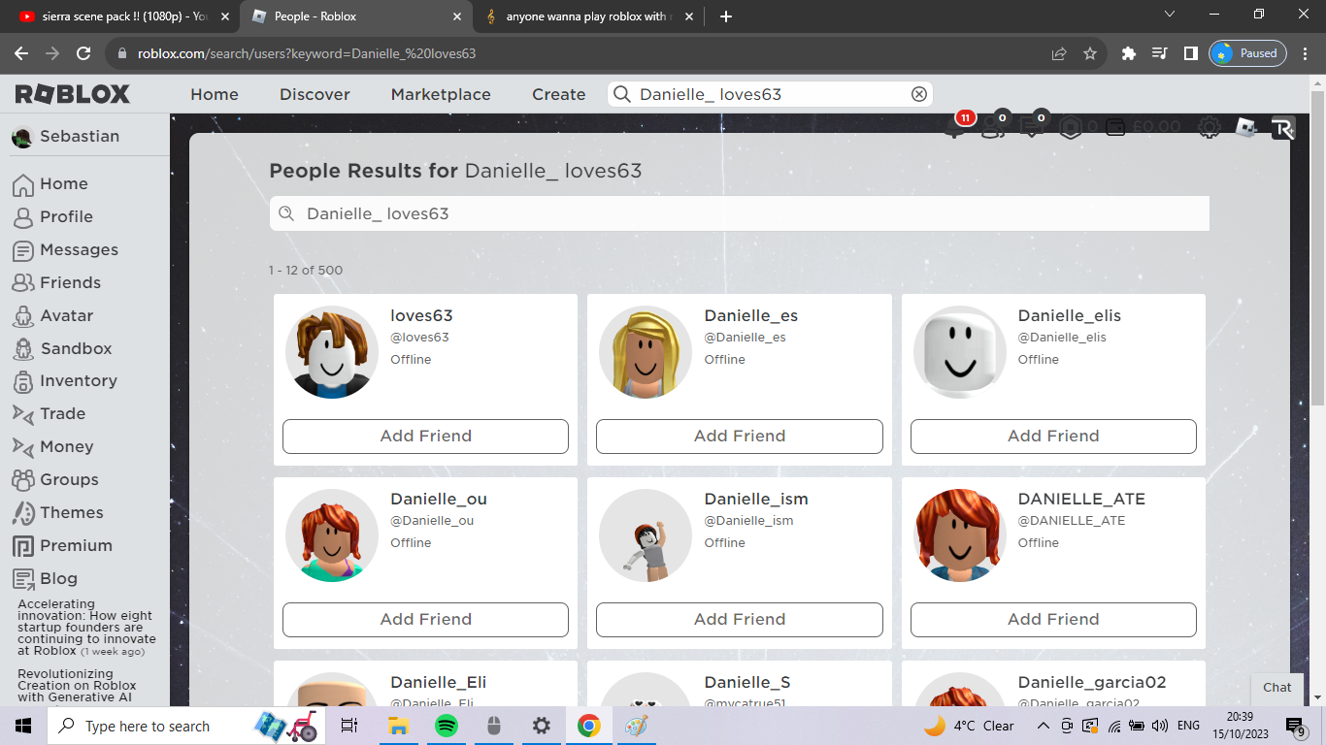Screen dimensions: 1326x745
Task: Bookmark this page with star icon
Action: tap(1090, 53)
